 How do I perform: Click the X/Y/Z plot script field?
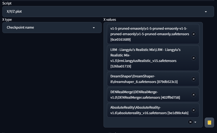108,11
